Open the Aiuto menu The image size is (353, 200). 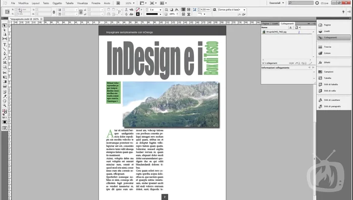(x=107, y=3)
